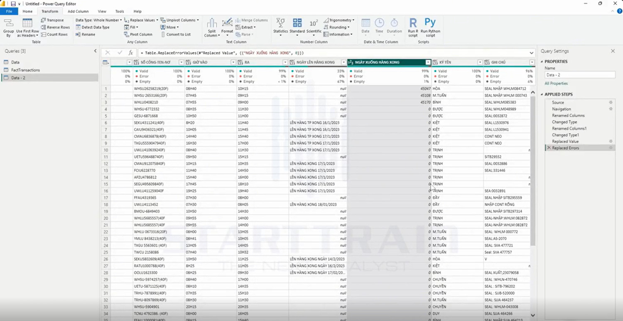Open settings gear for Replaced Value step
Viewport: 623px width, 321px height.
pos(611,142)
